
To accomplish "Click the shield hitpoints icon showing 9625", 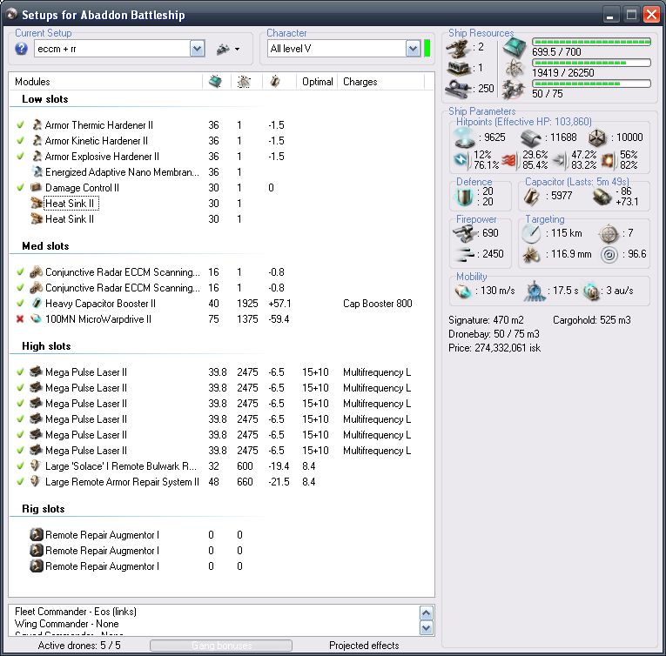I will (x=464, y=137).
